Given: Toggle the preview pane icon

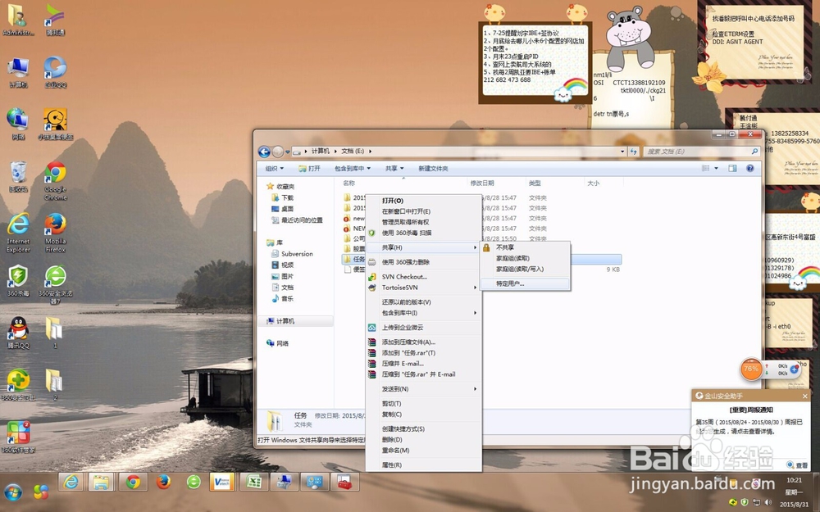Looking at the screenshot, I should tap(732, 168).
